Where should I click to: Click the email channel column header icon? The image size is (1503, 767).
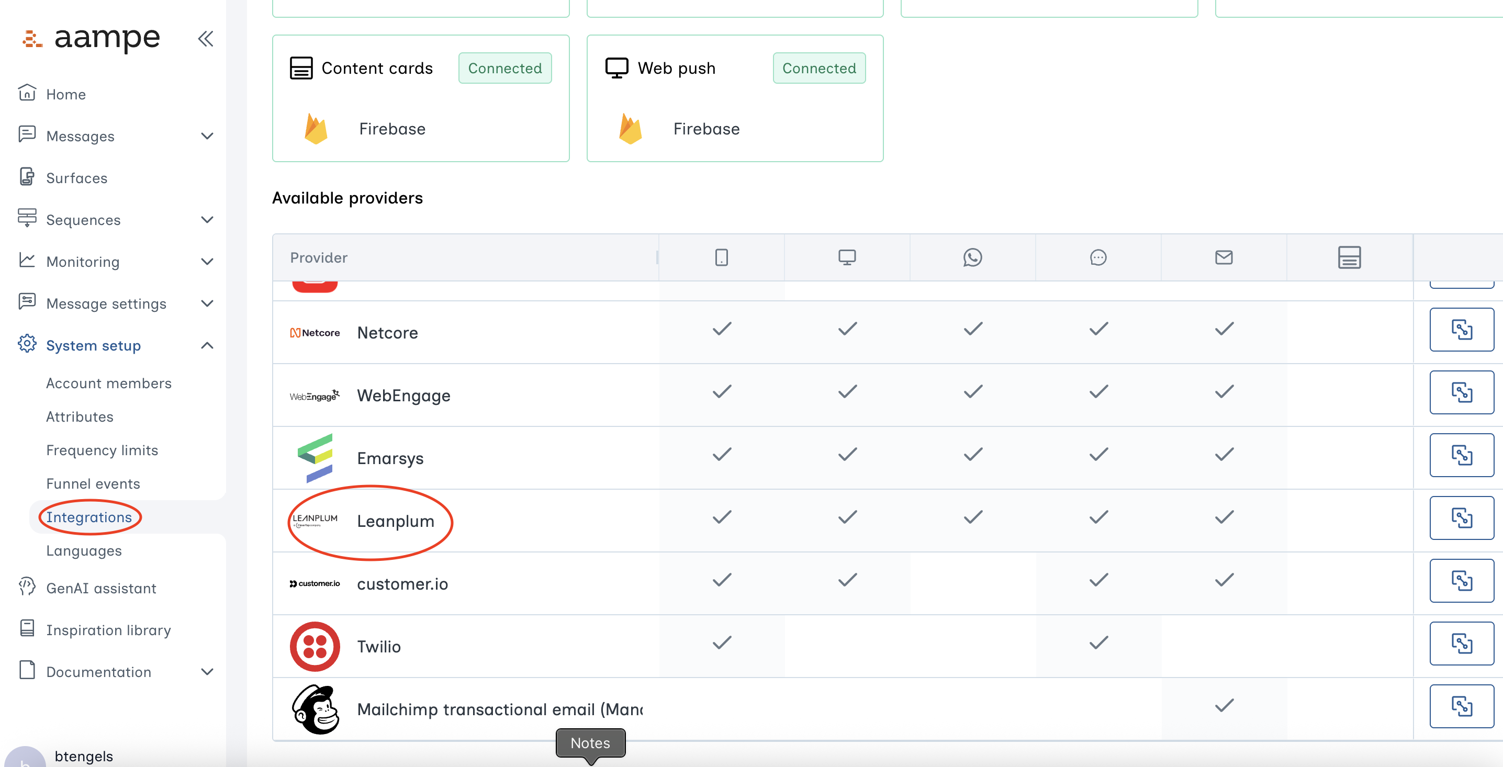point(1224,257)
